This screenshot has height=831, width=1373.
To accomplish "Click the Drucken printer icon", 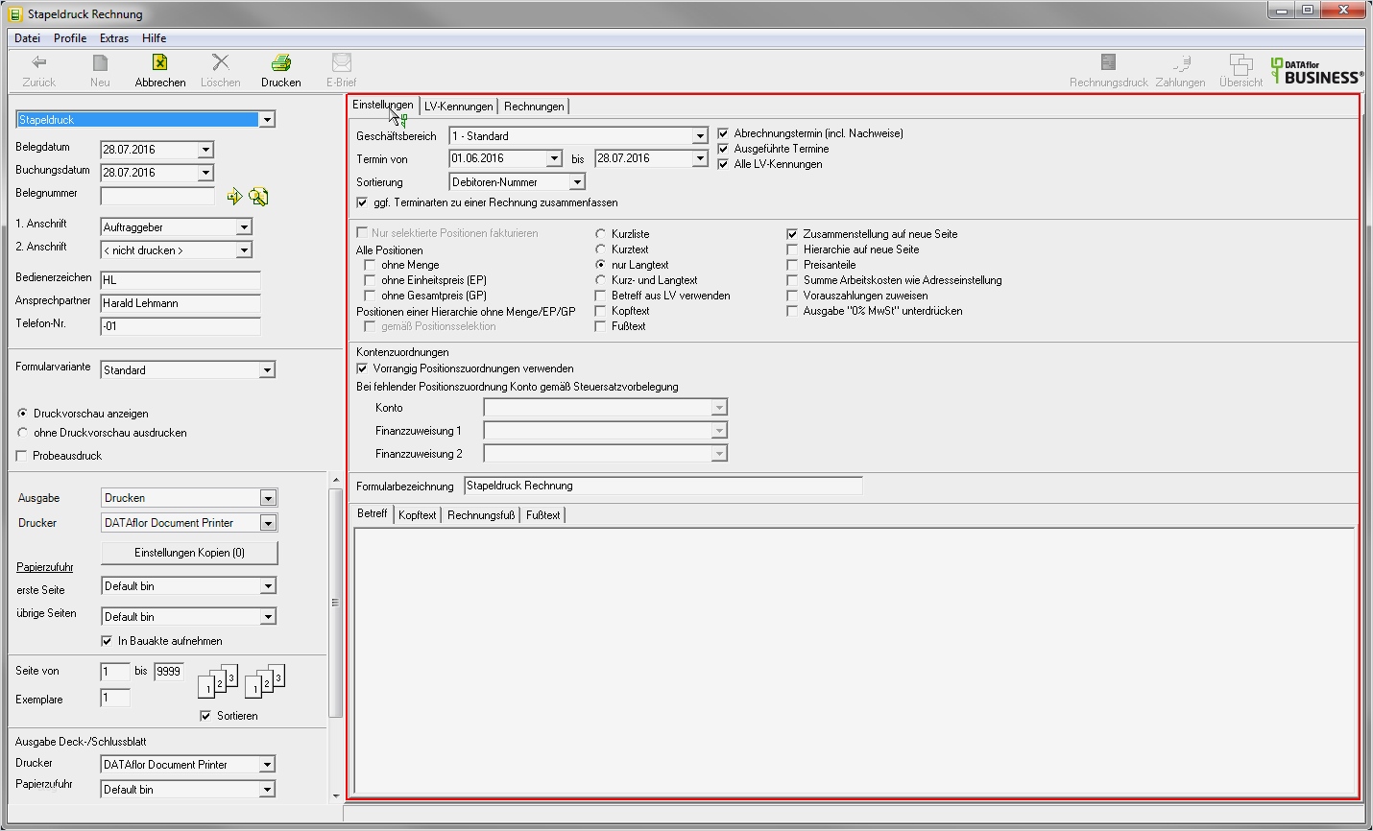I will (x=280, y=63).
